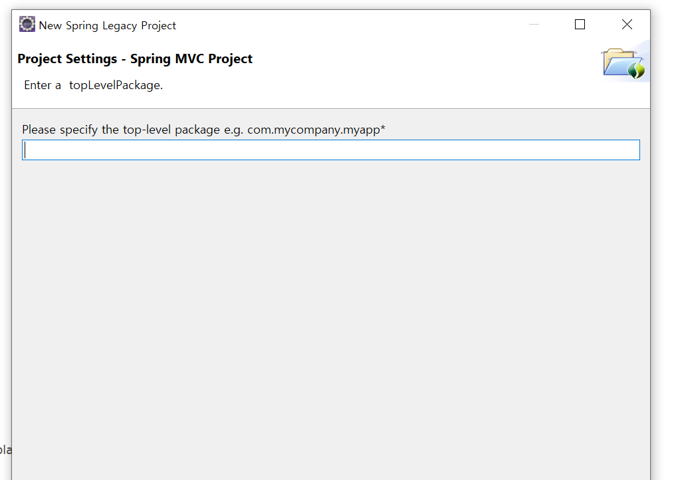Screen dimensions: 674x480
Task: Click the 'Project Settings - Spring MVC Project' heading
Action: coord(135,59)
